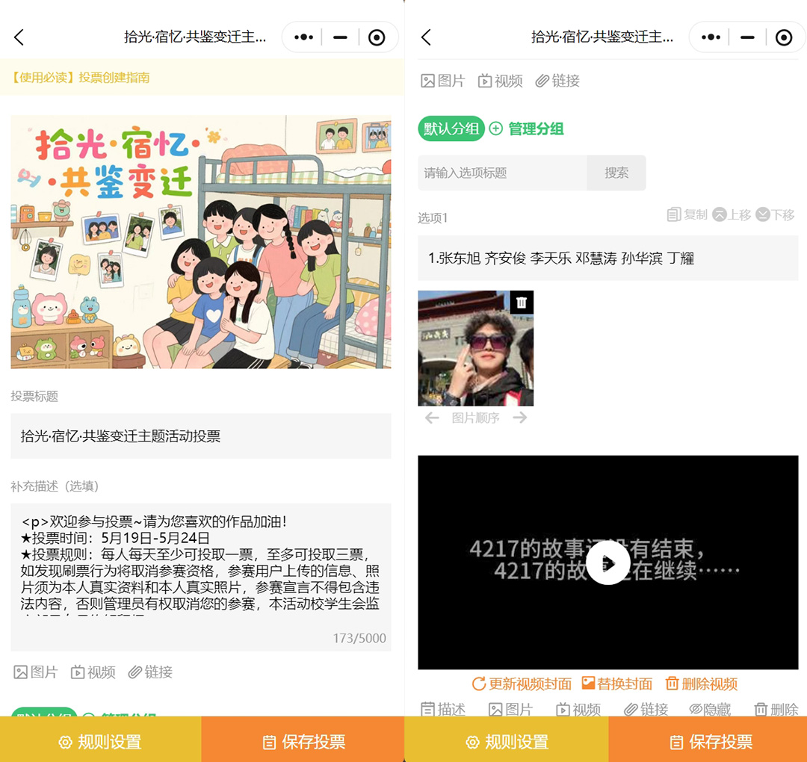807x762 pixels.
Task: Open the three-dots menu in right panel header
Action: tap(711, 37)
